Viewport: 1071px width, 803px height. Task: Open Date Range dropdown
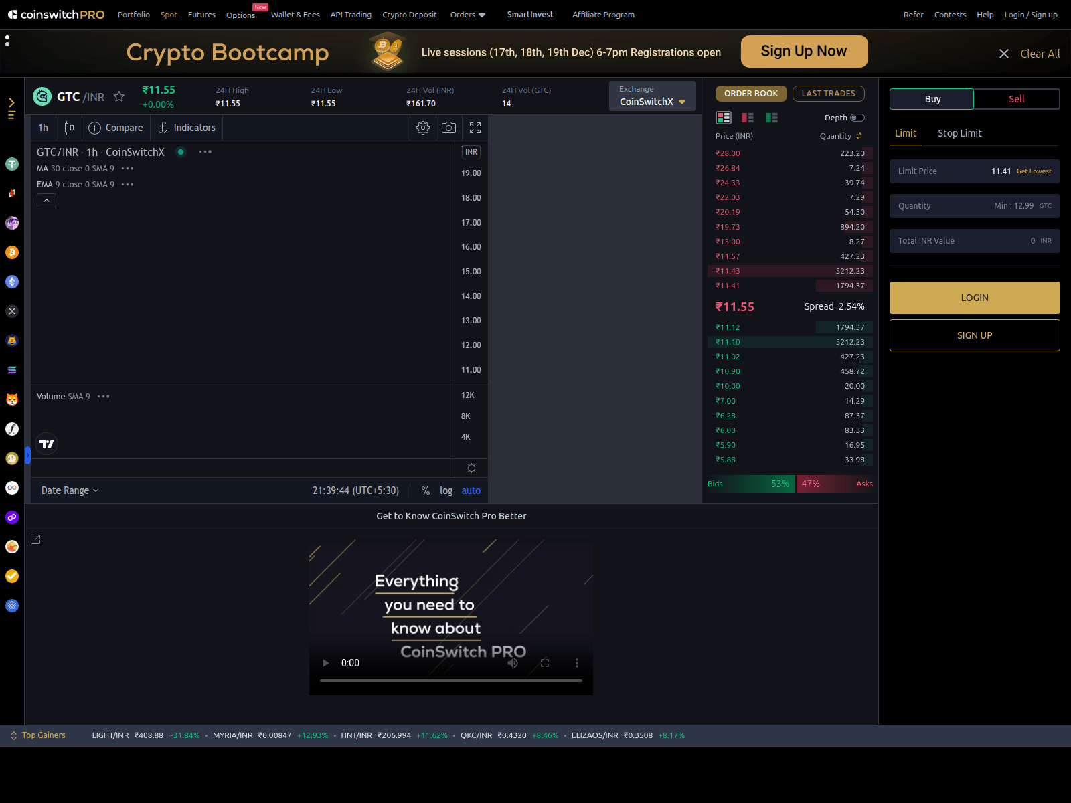[70, 490]
